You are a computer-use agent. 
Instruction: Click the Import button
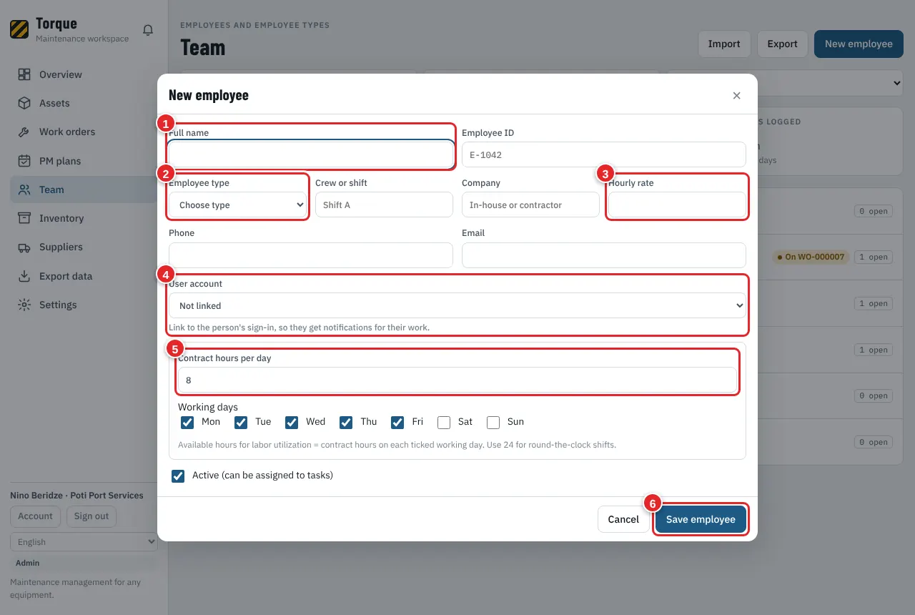tap(724, 44)
